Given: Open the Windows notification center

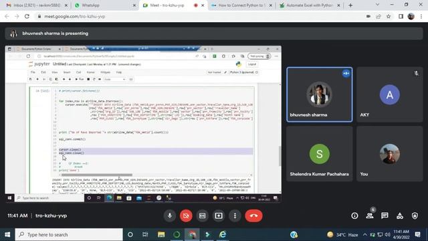Looking at the screenshot, I should click(417, 234).
